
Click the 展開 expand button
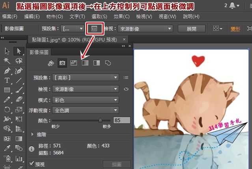(192, 29)
